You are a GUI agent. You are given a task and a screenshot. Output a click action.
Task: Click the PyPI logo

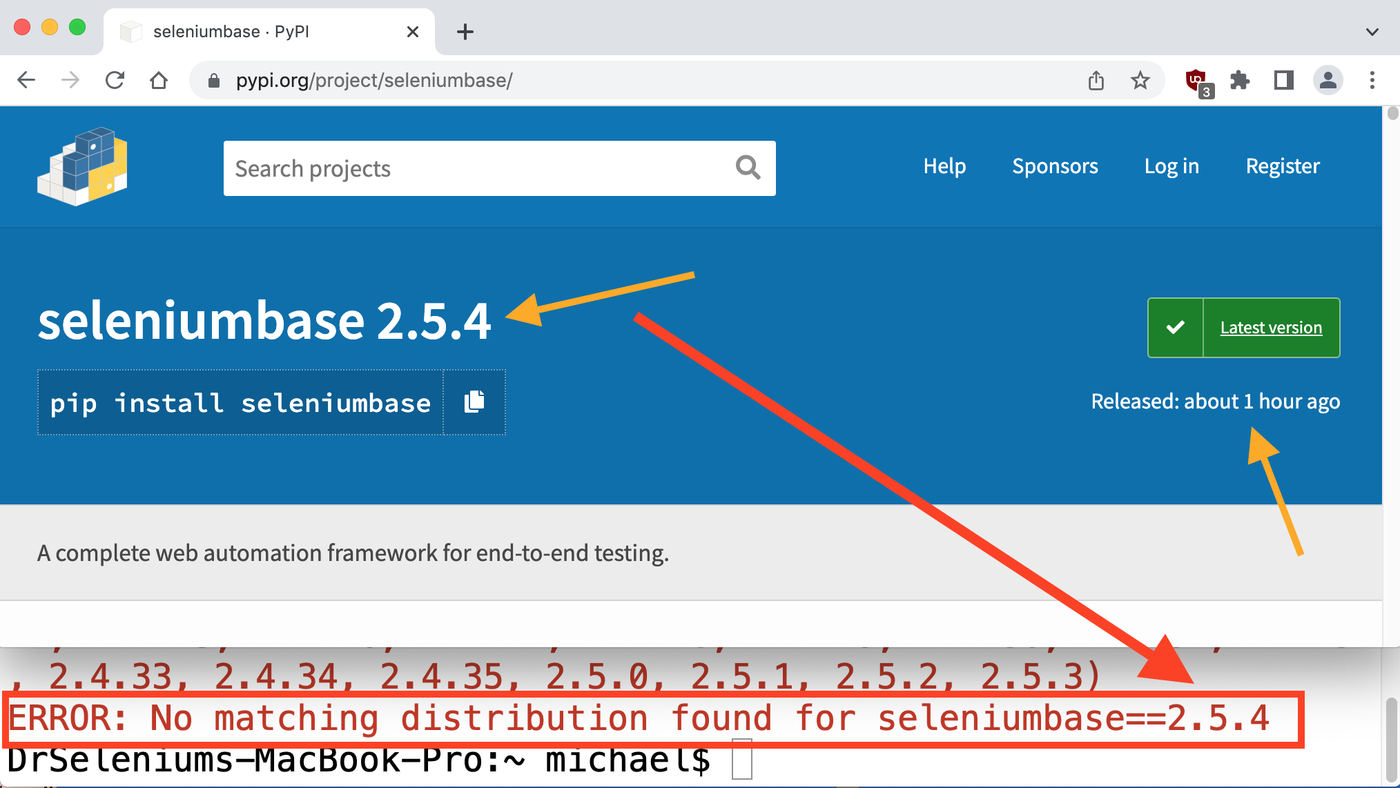pyautogui.click(x=82, y=166)
